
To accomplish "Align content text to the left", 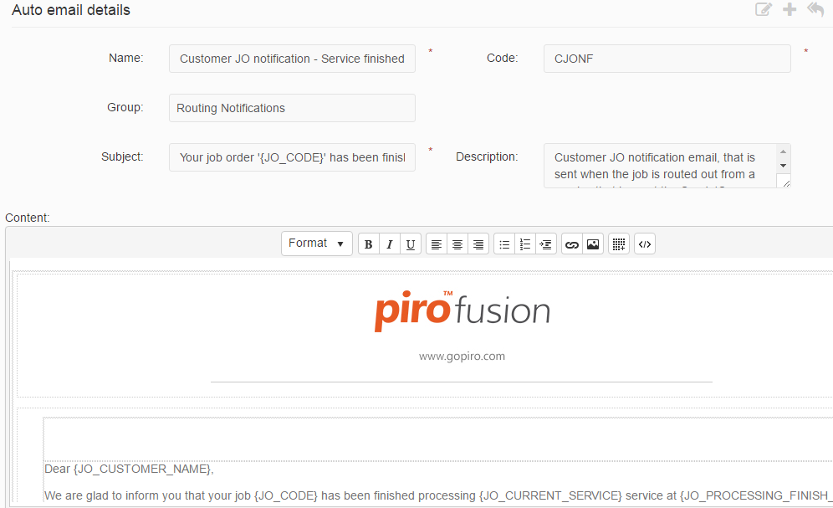I will (x=437, y=244).
